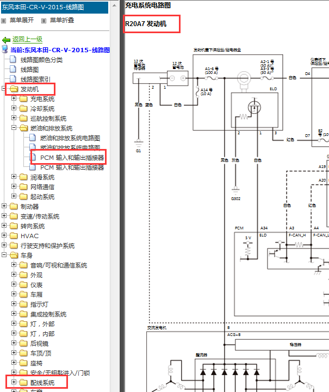The height and width of the screenshot is (392, 329).
Task: Click the 座椅 folder icon
Action: [x=23, y=363]
